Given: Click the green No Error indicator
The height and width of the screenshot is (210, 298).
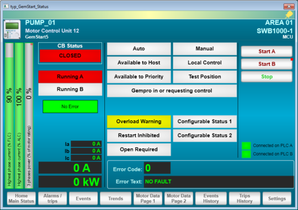Looking at the screenshot, I should click(70, 106).
